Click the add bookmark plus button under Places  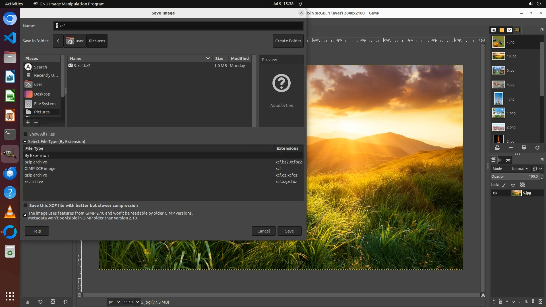(28, 122)
